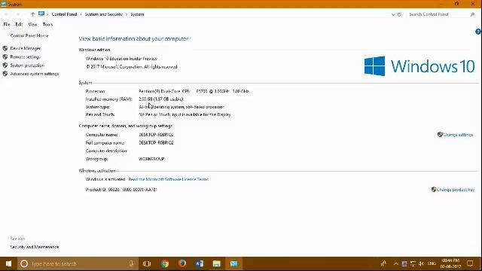Open the Edit menu
Viewport: 482px width, 271px height.
pyautogui.click(x=19, y=24)
